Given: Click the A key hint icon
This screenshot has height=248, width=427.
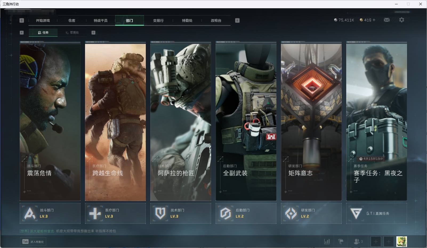Looking at the screenshot, I should coord(22,32).
